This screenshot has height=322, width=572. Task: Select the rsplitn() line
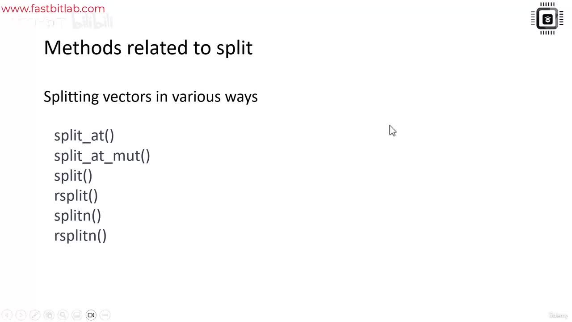click(x=80, y=236)
